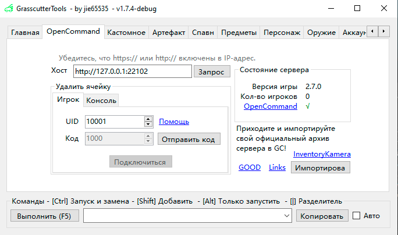This screenshot has width=398, height=235.
Task: Switch to the Главная tab
Action: 25,33
